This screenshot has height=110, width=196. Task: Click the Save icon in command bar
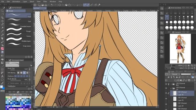point(46,5)
